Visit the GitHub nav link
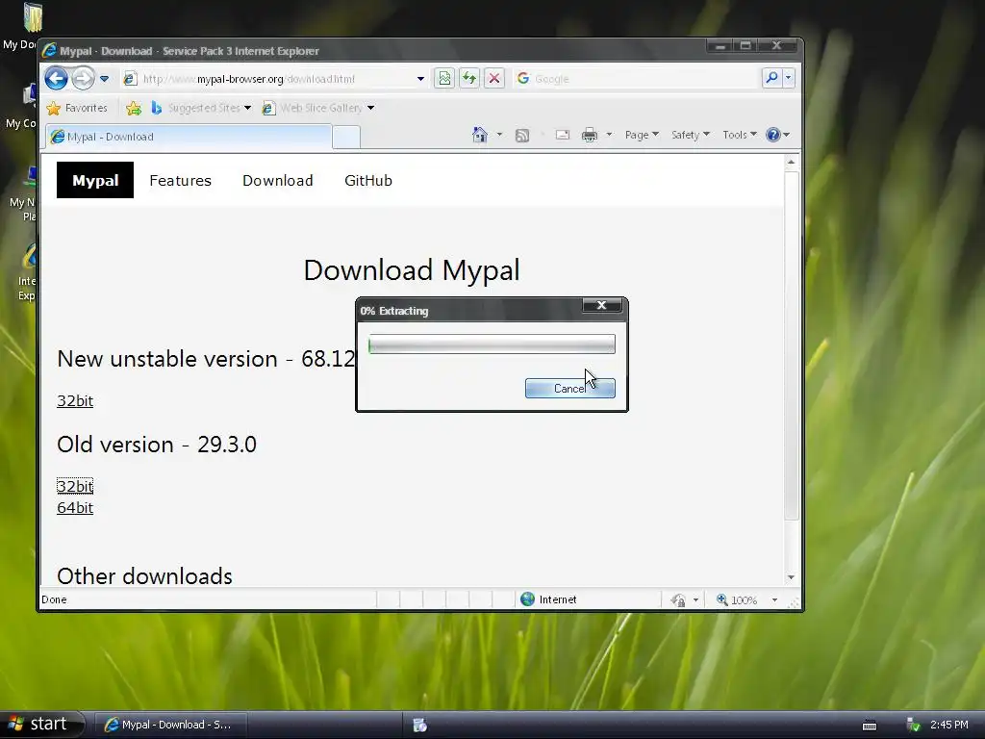Screen dimensions: 985x739 pos(368,180)
